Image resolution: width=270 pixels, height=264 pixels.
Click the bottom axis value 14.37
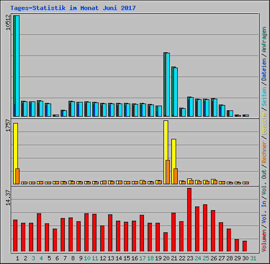point(8,197)
